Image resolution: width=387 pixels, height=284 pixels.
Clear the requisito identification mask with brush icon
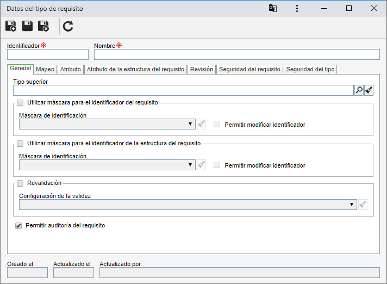[x=202, y=124]
